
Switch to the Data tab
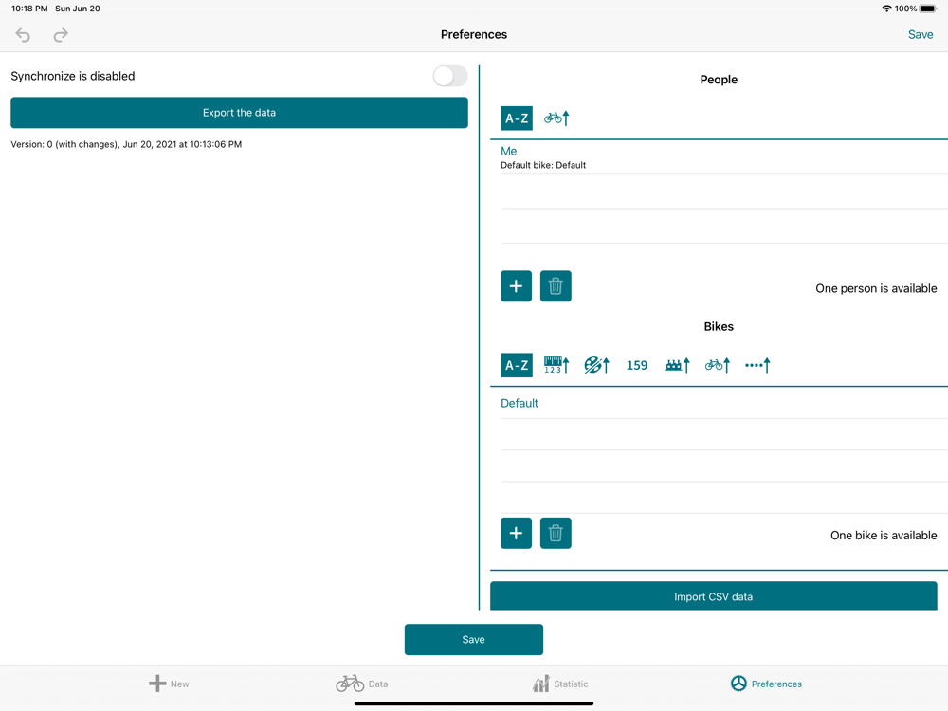[361, 684]
